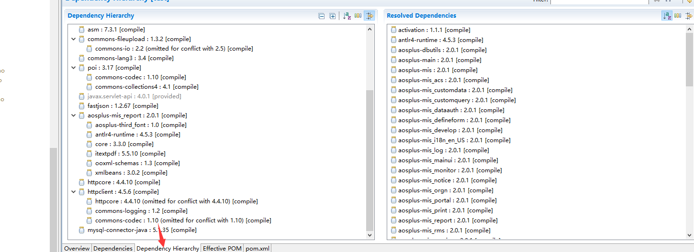Image resolution: width=694 pixels, height=252 pixels.
Task: Select antlr4-runtime : 4.5.3 in Dependency Hierarchy
Action: click(x=137, y=135)
